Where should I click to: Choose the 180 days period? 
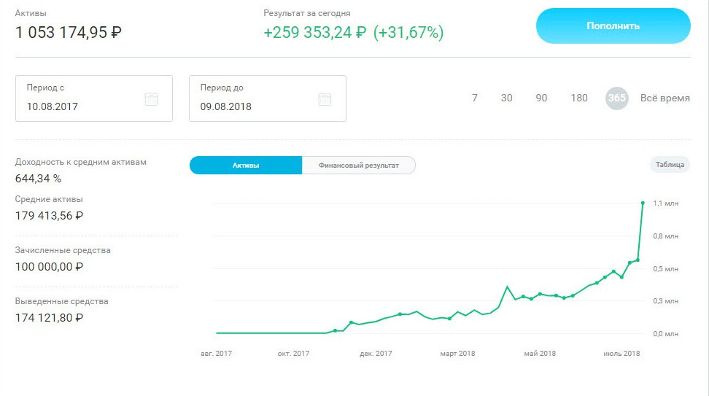tap(578, 98)
